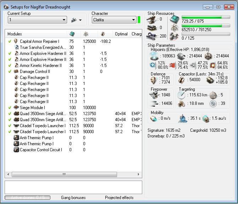This screenshot has height=204, width=238.
Task: Toggle active state of the True Sansha Energized module
Action: [10, 47]
